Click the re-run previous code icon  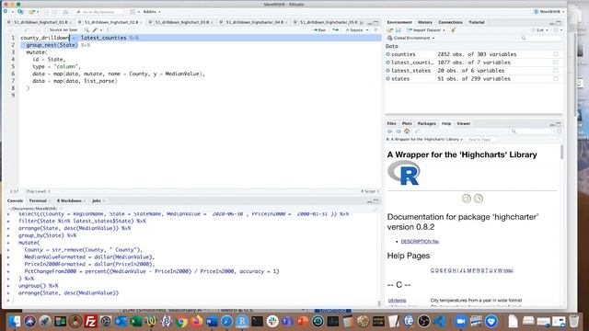335,30
